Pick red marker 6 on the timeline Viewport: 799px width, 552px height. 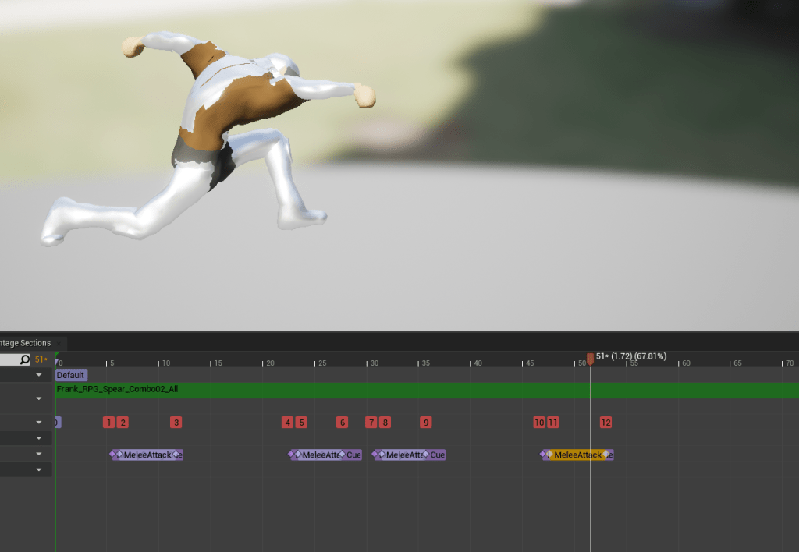(x=342, y=423)
